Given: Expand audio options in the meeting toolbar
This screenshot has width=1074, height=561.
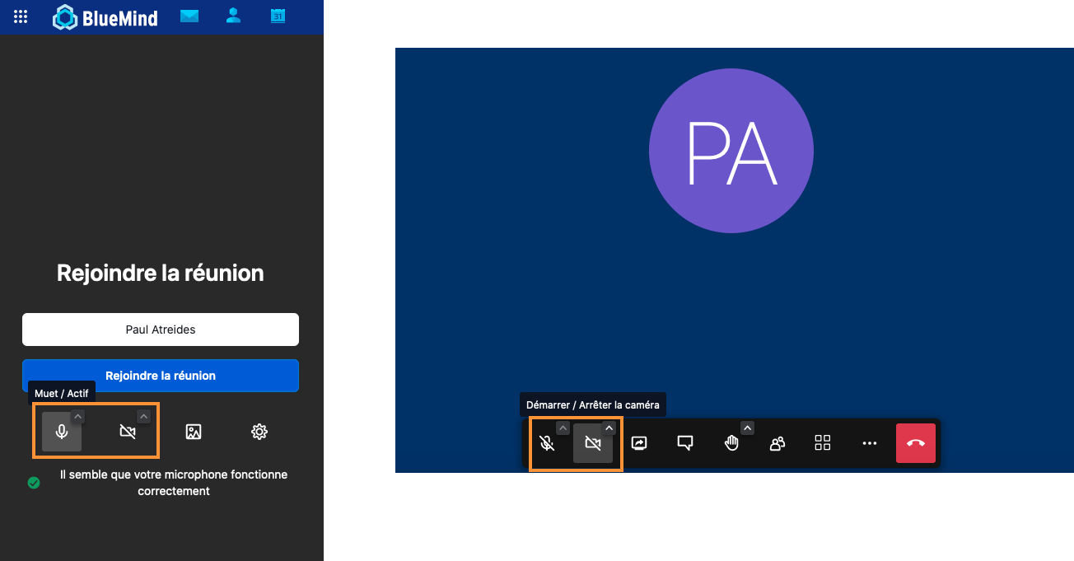Looking at the screenshot, I should [563, 428].
